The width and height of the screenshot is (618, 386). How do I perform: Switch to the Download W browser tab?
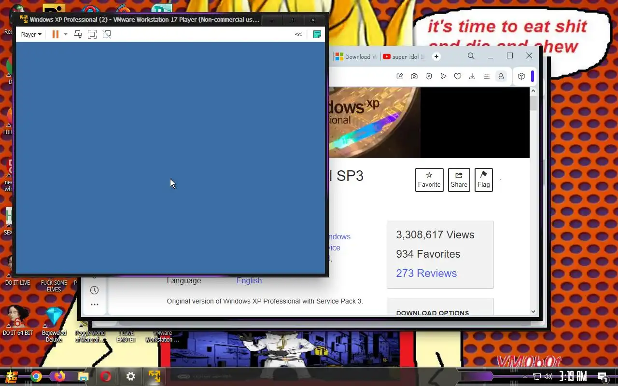356,56
